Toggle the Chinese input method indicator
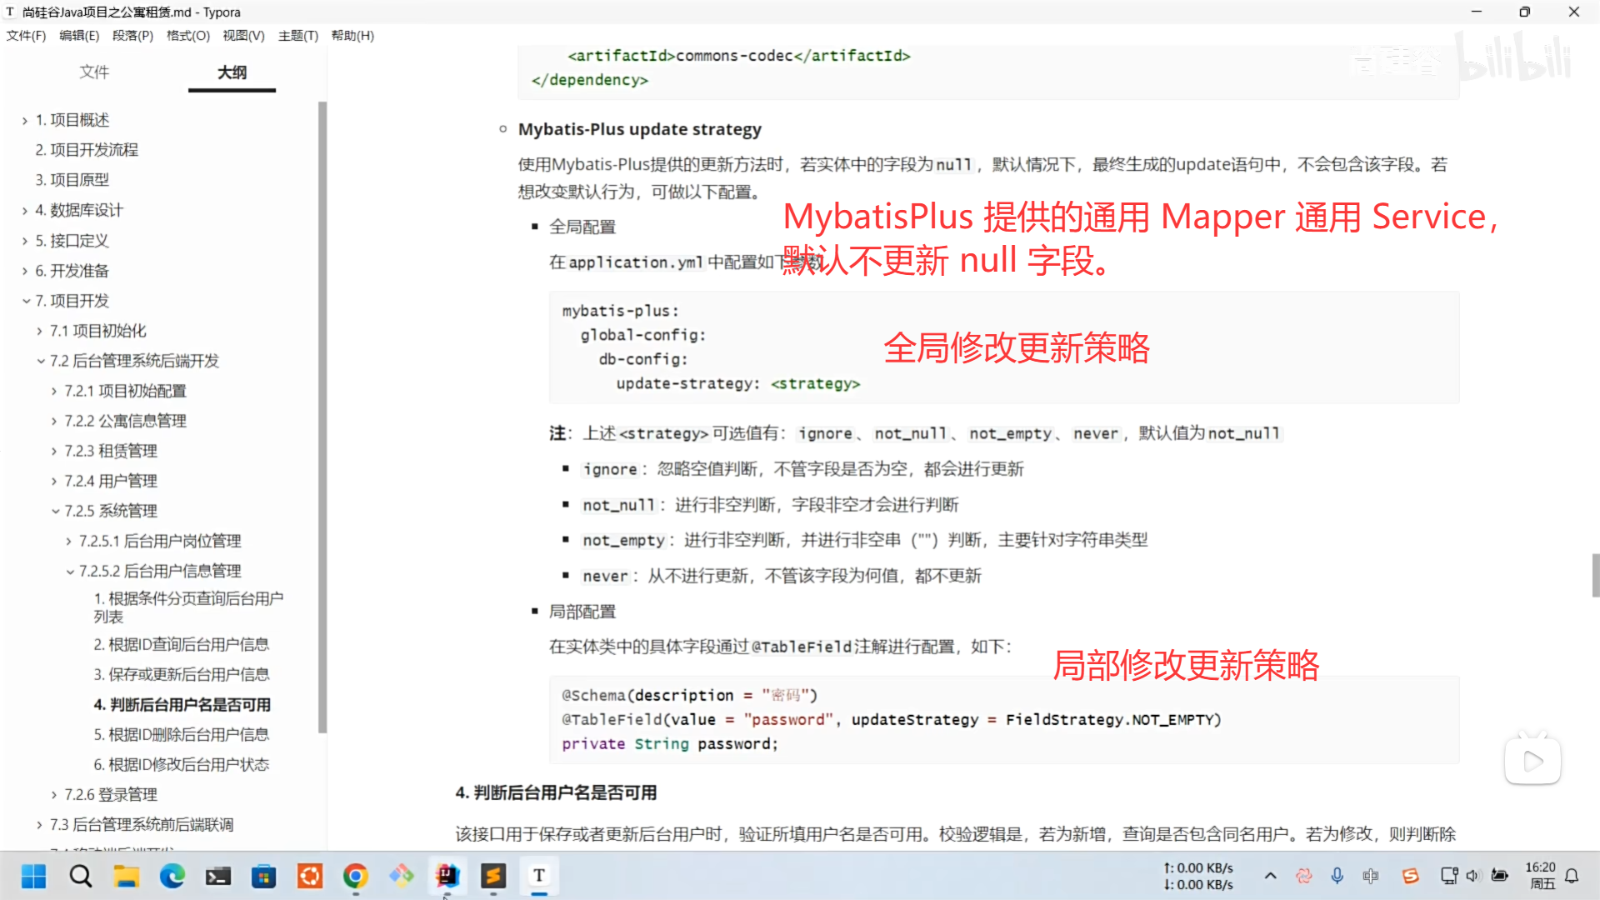 click(1370, 876)
